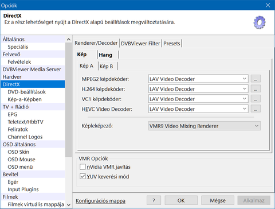
Task: Uncheck YUV keverési mód option
Action: point(82,176)
